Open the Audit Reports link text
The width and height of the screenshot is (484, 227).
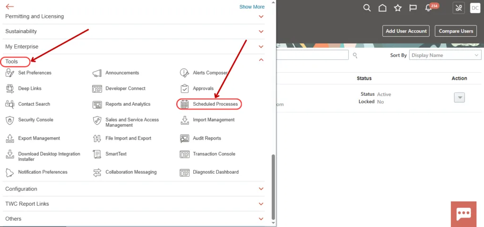207,138
